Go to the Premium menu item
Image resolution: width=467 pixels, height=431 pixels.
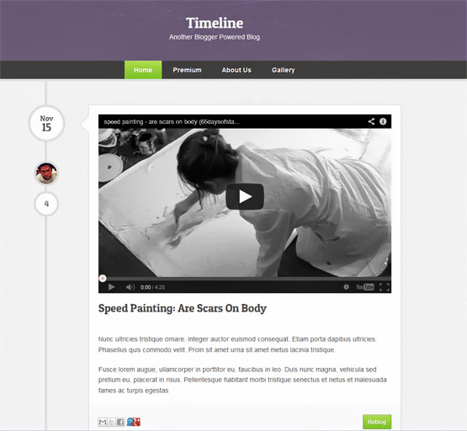click(x=187, y=70)
